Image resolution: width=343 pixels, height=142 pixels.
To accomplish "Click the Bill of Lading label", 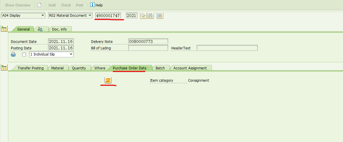I will coord(101,48).
